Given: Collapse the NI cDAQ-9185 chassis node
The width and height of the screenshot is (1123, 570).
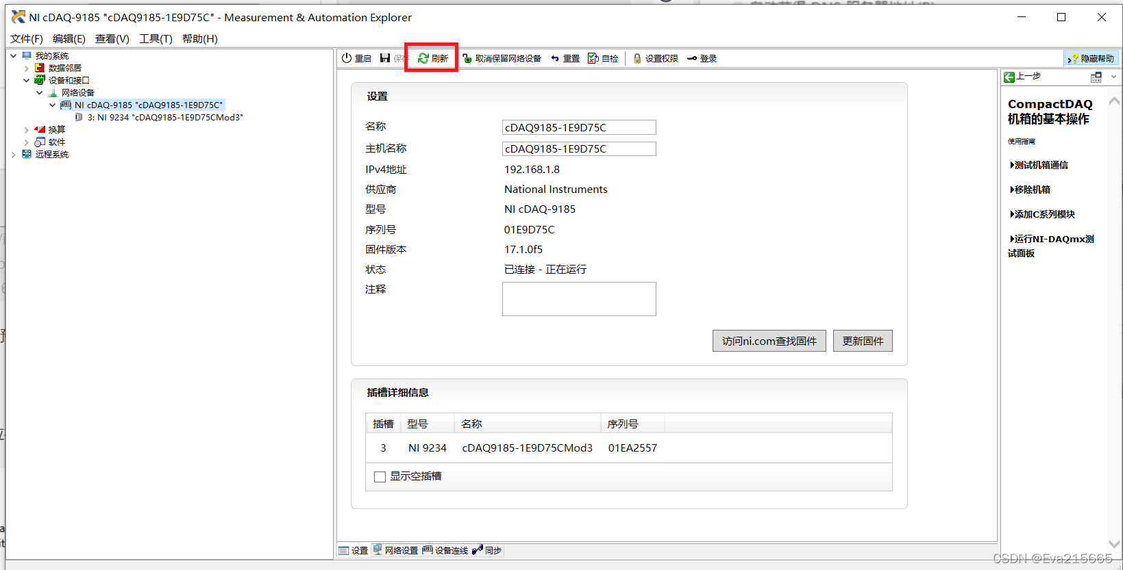Looking at the screenshot, I should point(52,105).
